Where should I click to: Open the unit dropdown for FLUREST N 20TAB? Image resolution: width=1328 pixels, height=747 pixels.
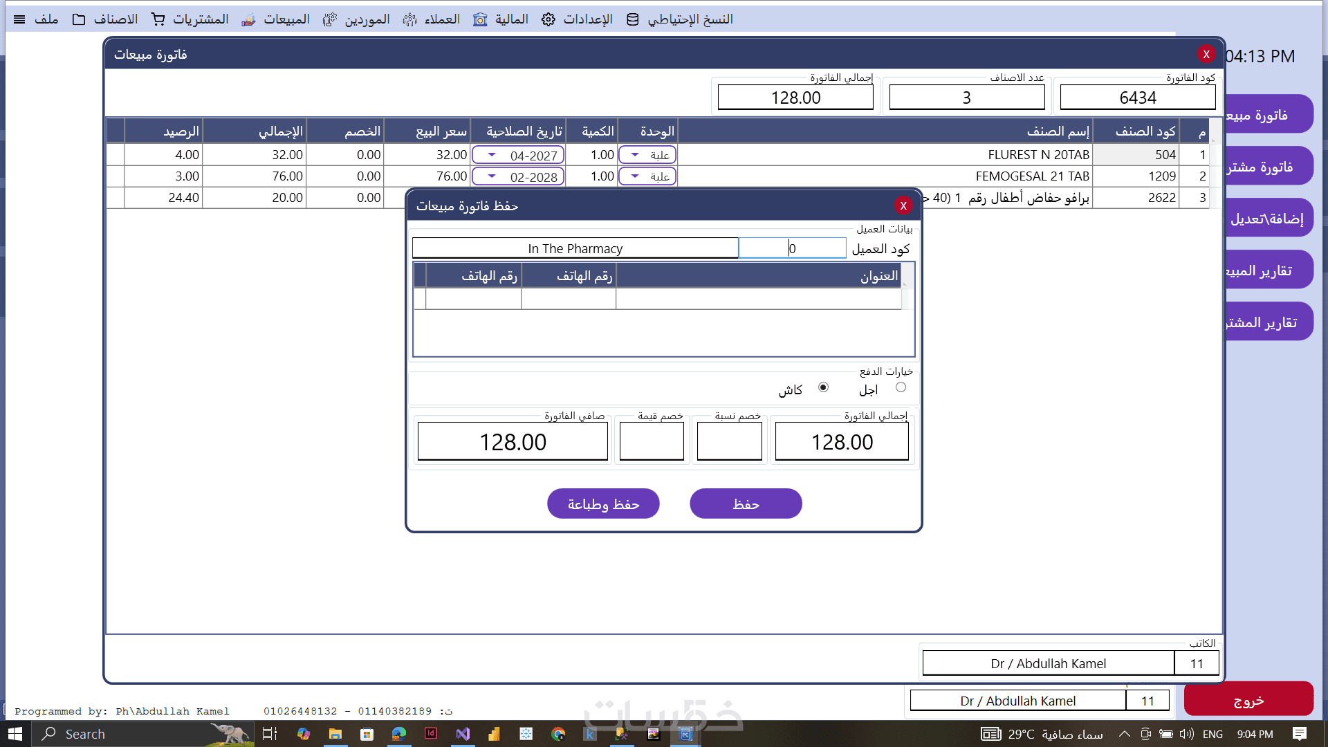tap(635, 155)
